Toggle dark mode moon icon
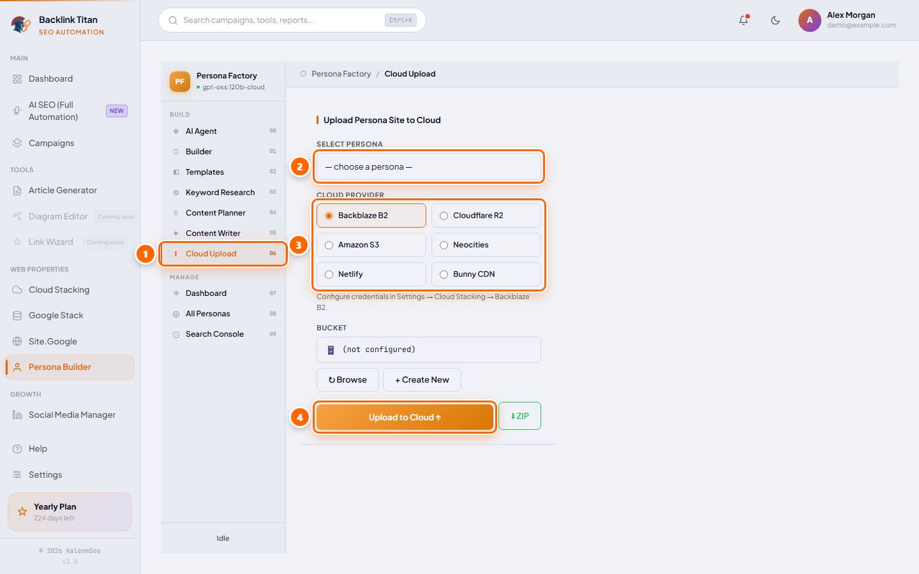This screenshot has width=919, height=574. tap(775, 20)
